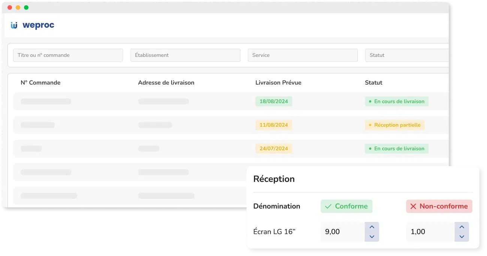
Task: Click the green macOS maximize window button
Action: [x=26, y=7]
